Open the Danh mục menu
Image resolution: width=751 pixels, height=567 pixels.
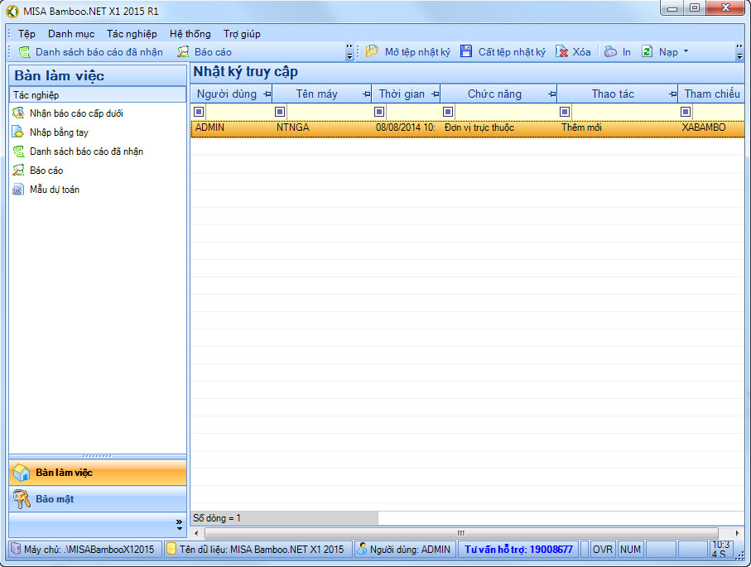click(71, 33)
